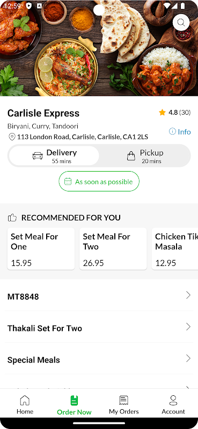This screenshot has height=429, width=198.
Task: Select Set Meal For One card
Action: [x=41, y=249]
